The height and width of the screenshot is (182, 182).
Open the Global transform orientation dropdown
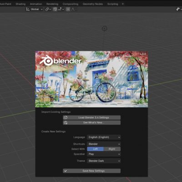pyautogui.click(x=35, y=9)
